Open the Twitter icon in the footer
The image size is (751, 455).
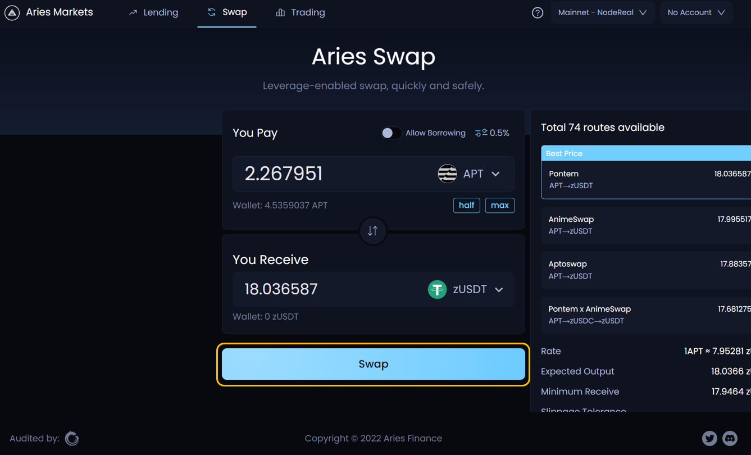[709, 438]
